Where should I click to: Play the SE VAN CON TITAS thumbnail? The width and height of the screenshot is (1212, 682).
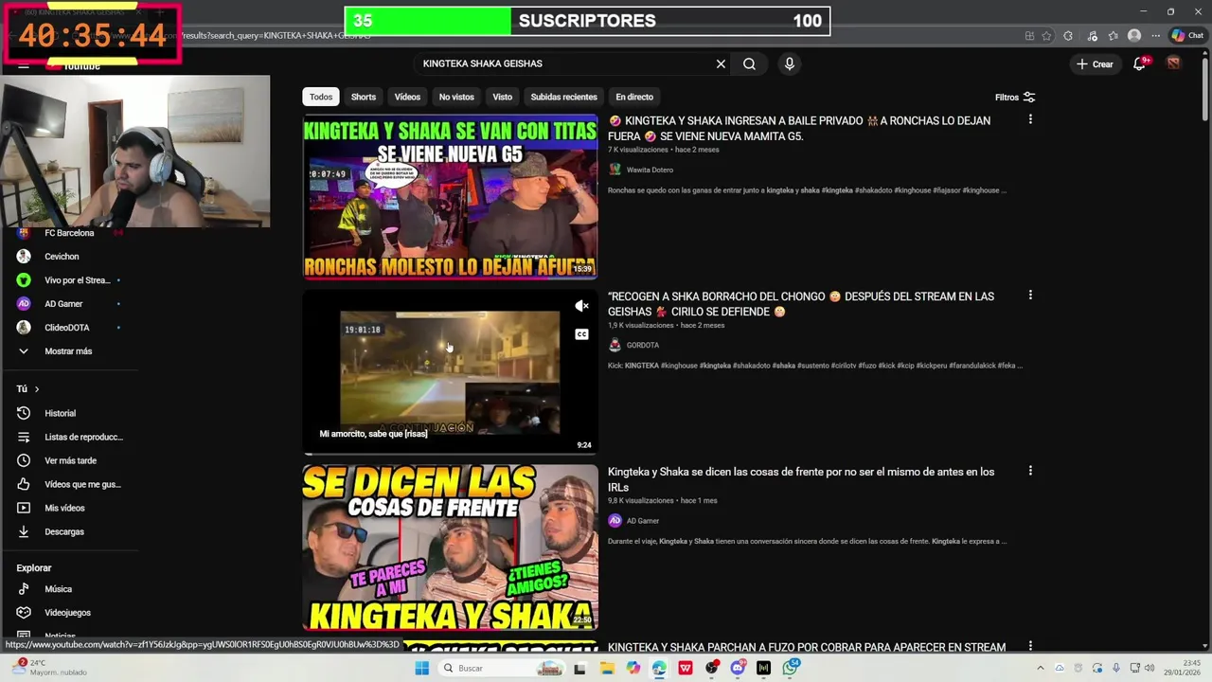450,197
